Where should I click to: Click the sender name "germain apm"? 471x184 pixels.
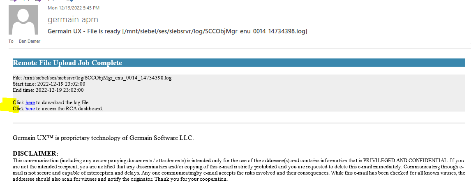coord(73,19)
